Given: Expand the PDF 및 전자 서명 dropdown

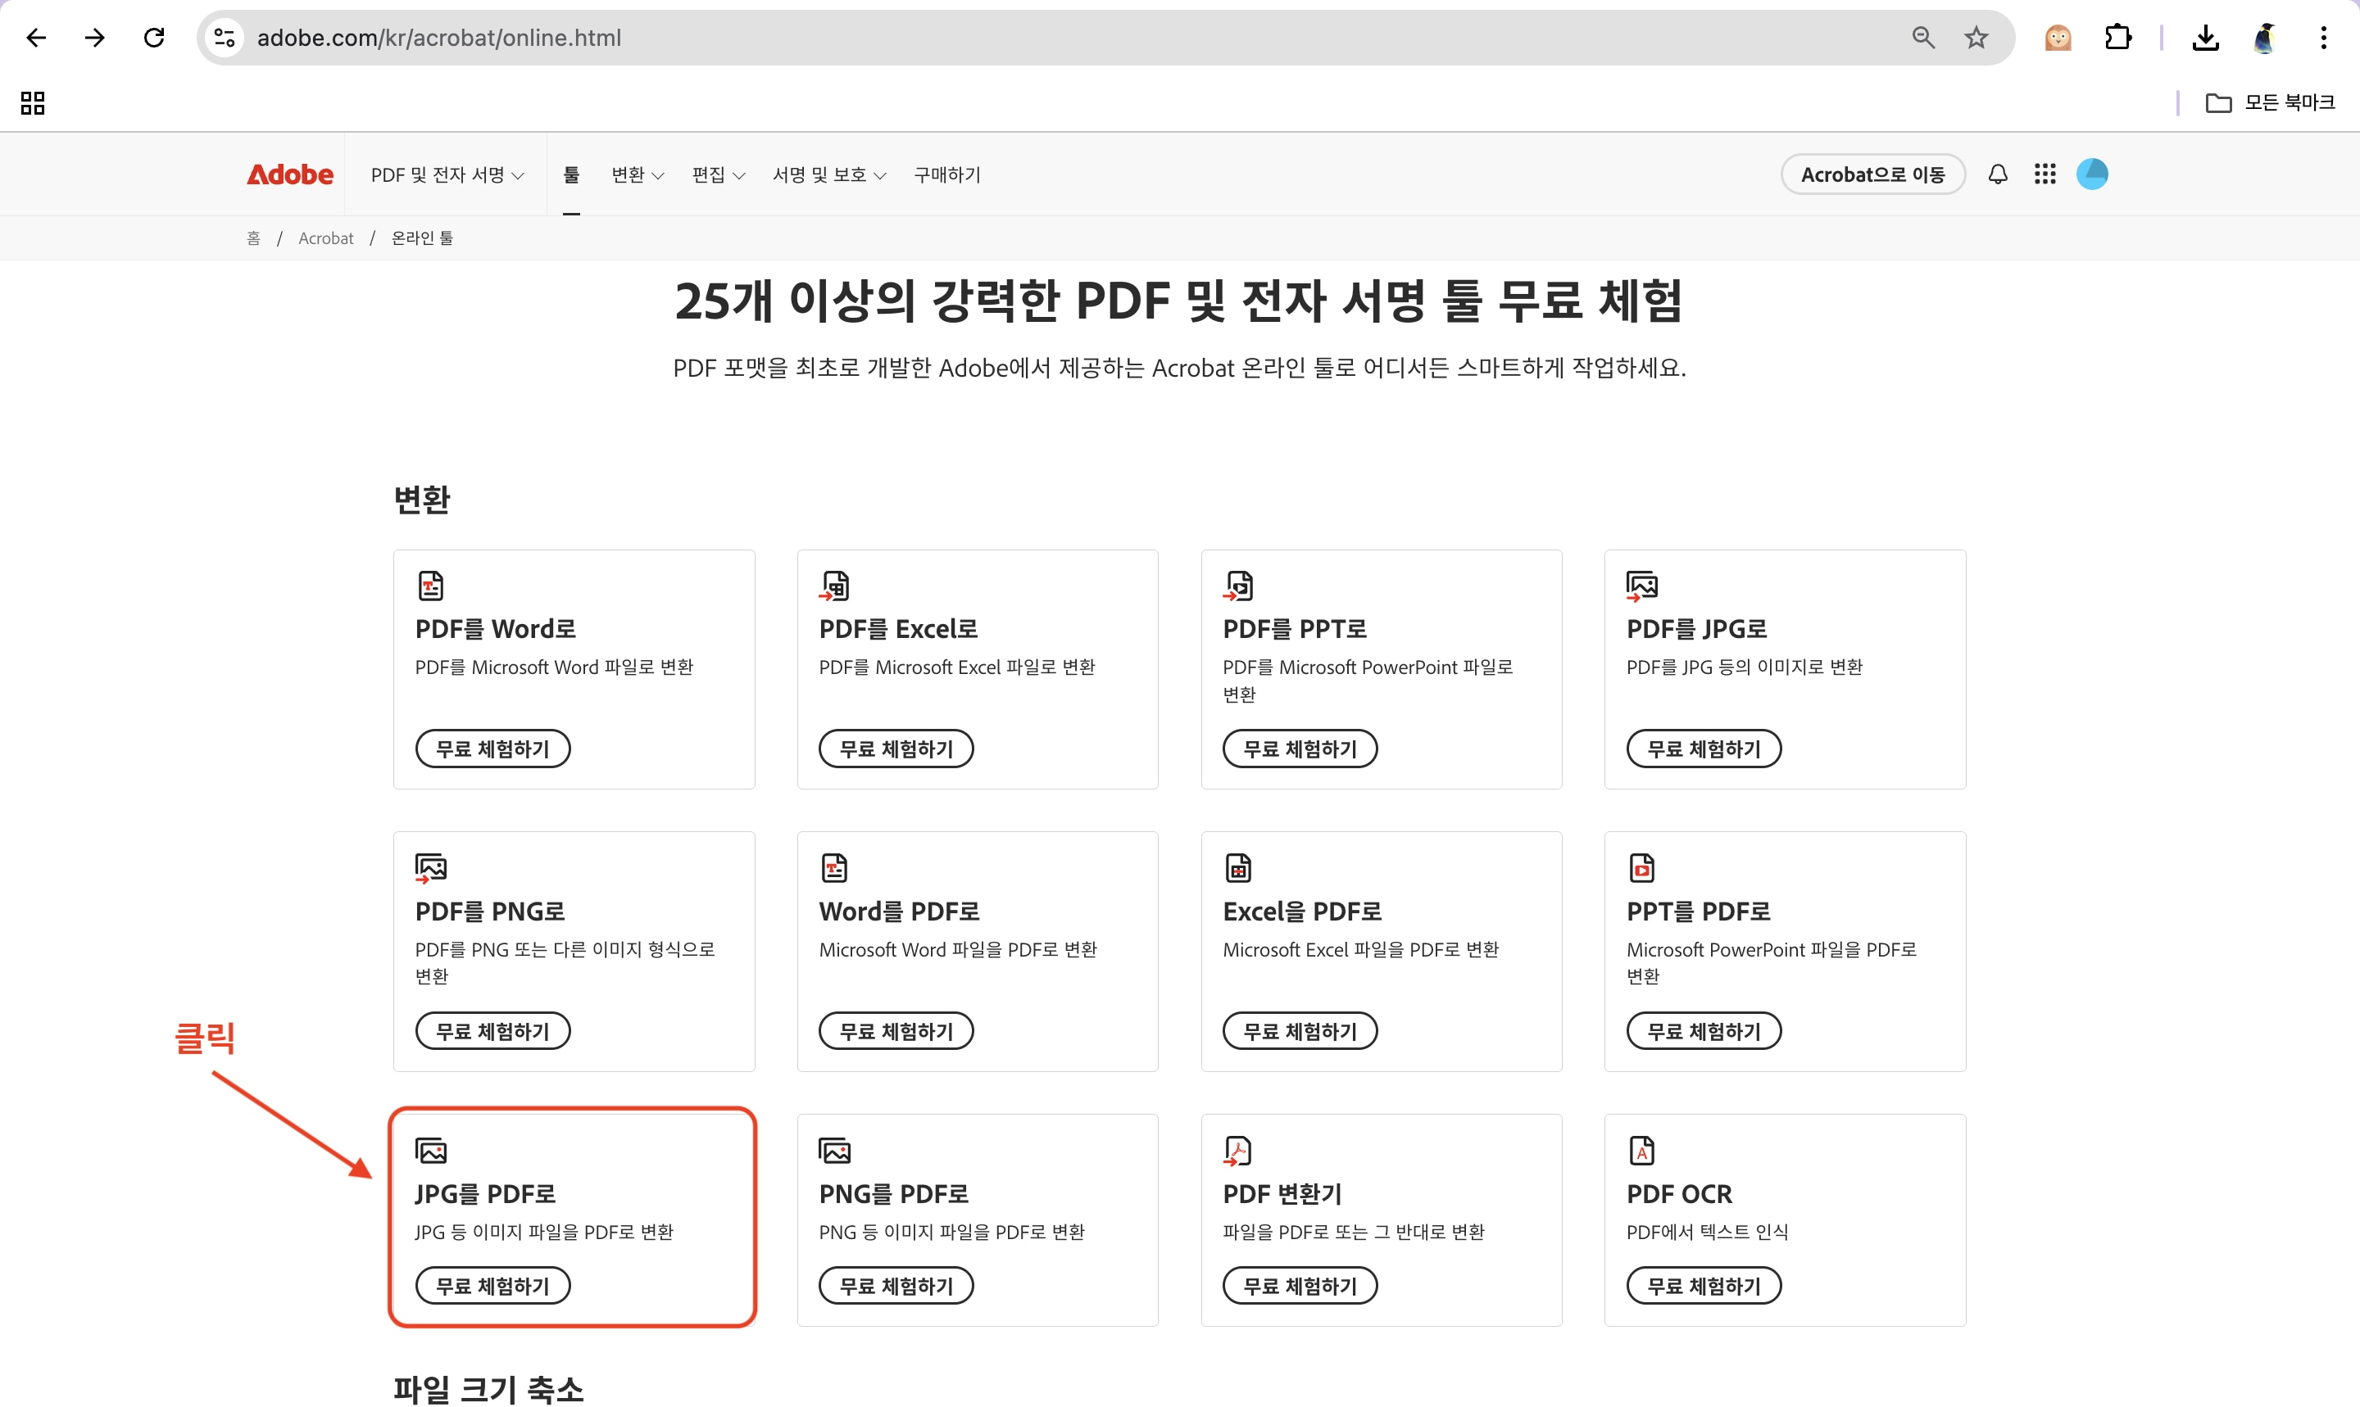Looking at the screenshot, I should pyautogui.click(x=447, y=174).
